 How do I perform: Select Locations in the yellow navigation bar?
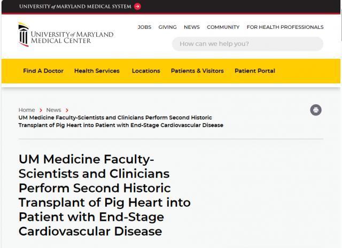click(x=146, y=71)
